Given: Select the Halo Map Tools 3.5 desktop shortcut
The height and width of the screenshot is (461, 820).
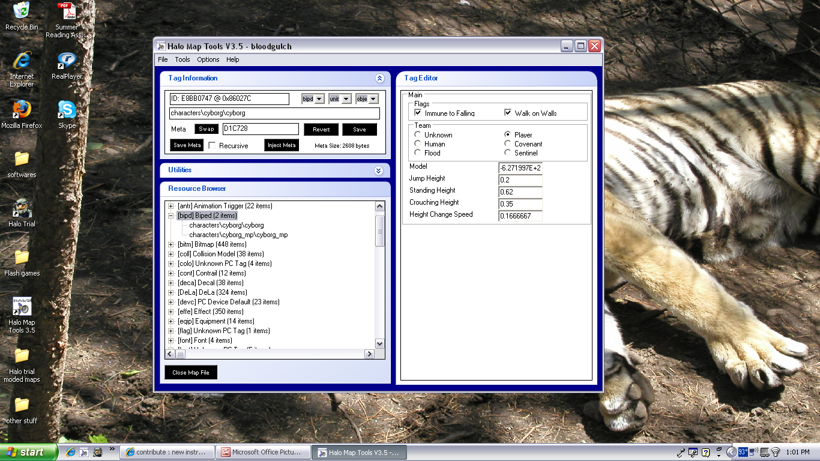Looking at the screenshot, I should pos(22,315).
